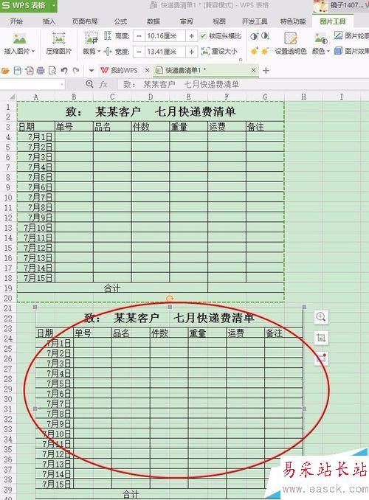Click the user account 镜子1407 at top right
Screen dimensions: 369x500
341,6
